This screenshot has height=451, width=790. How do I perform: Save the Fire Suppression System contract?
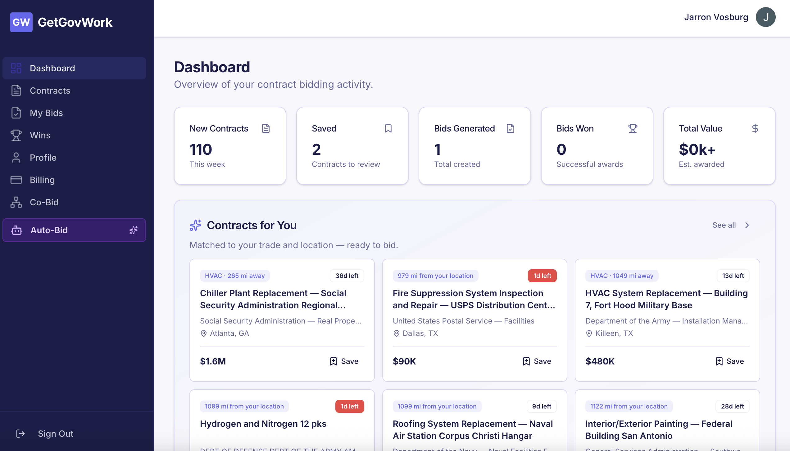point(537,361)
